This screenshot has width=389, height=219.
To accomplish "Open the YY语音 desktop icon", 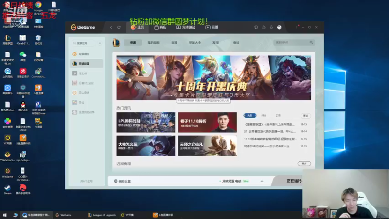I will click(38, 123).
